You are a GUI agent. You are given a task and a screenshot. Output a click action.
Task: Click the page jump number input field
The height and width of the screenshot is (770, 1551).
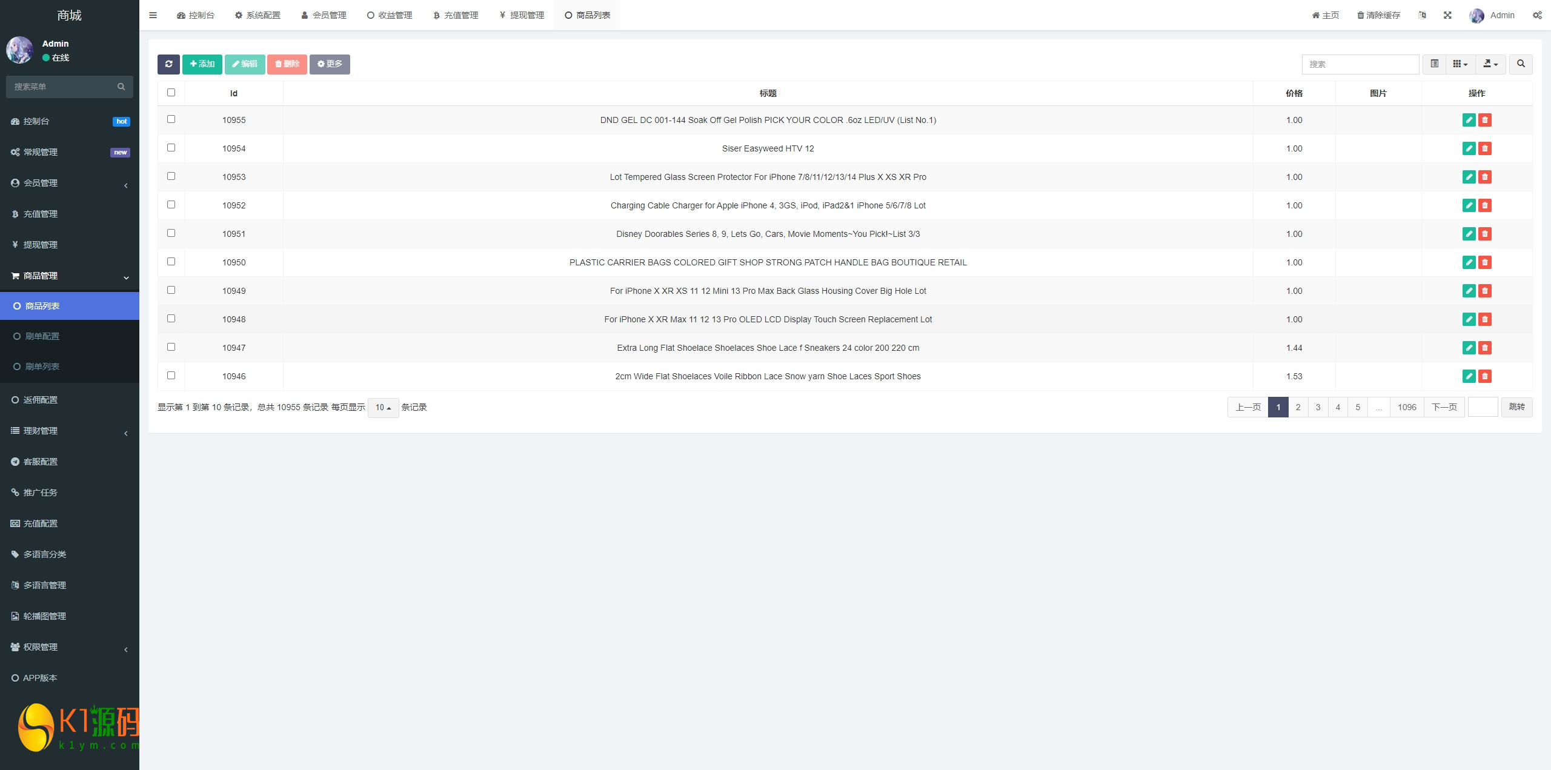click(1483, 407)
